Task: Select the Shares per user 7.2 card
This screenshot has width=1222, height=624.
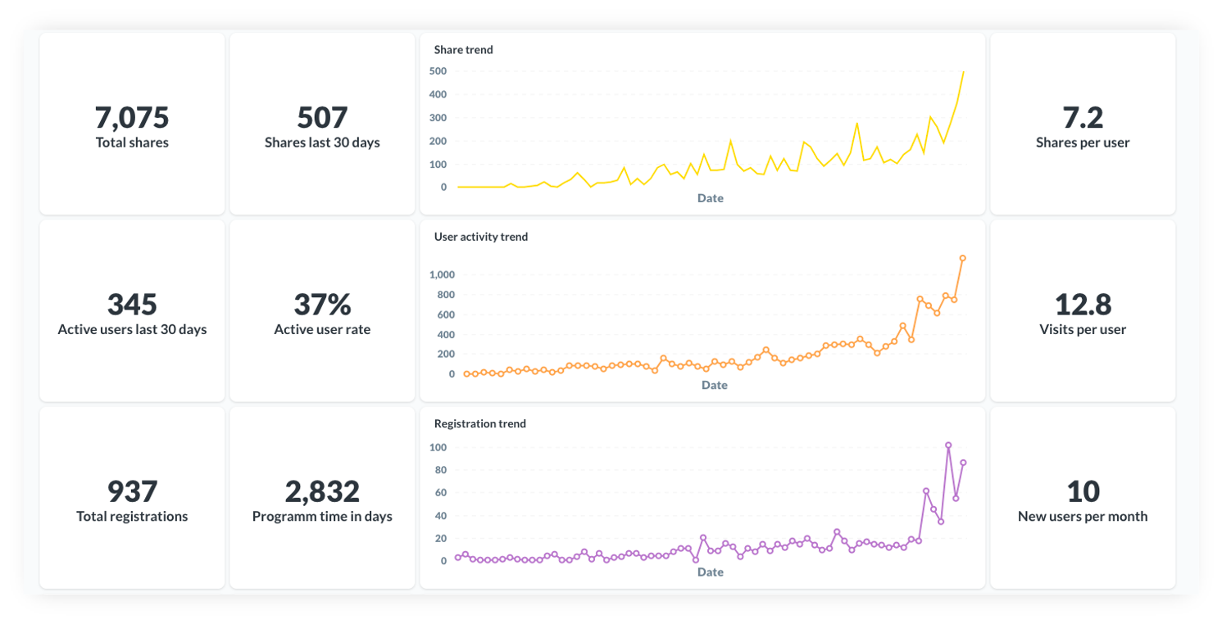Action: coord(1082,125)
